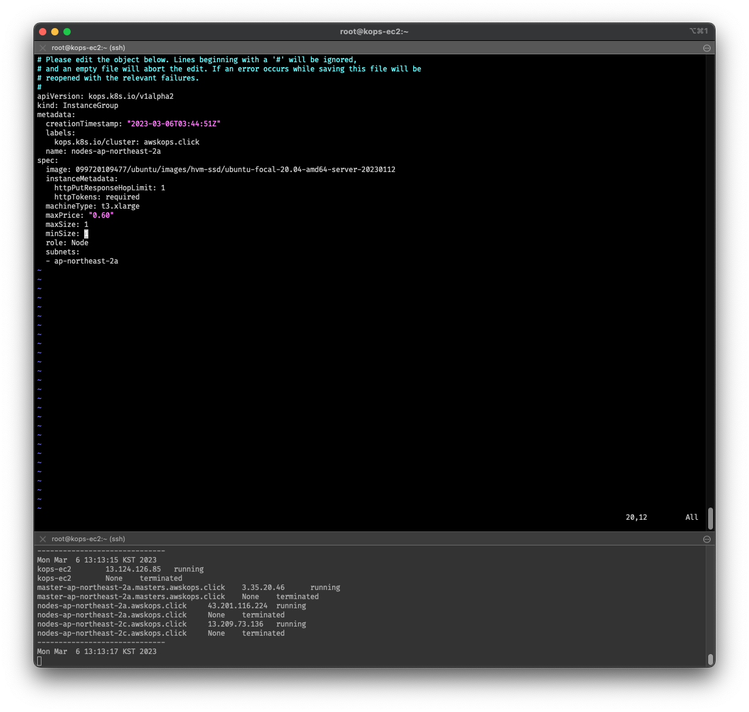Click the instanceMetadata: key line
This screenshot has width=749, height=712.
(82, 179)
